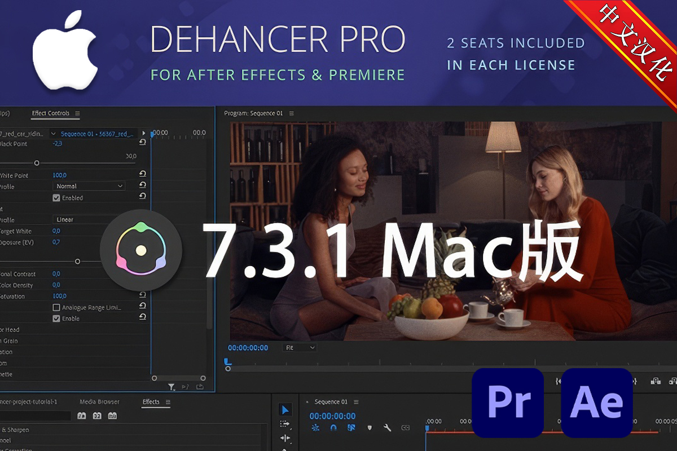Toggle the Enabled checkbox
The width and height of the screenshot is (677, 451).
pyautogui.click(x=56, y=198)
